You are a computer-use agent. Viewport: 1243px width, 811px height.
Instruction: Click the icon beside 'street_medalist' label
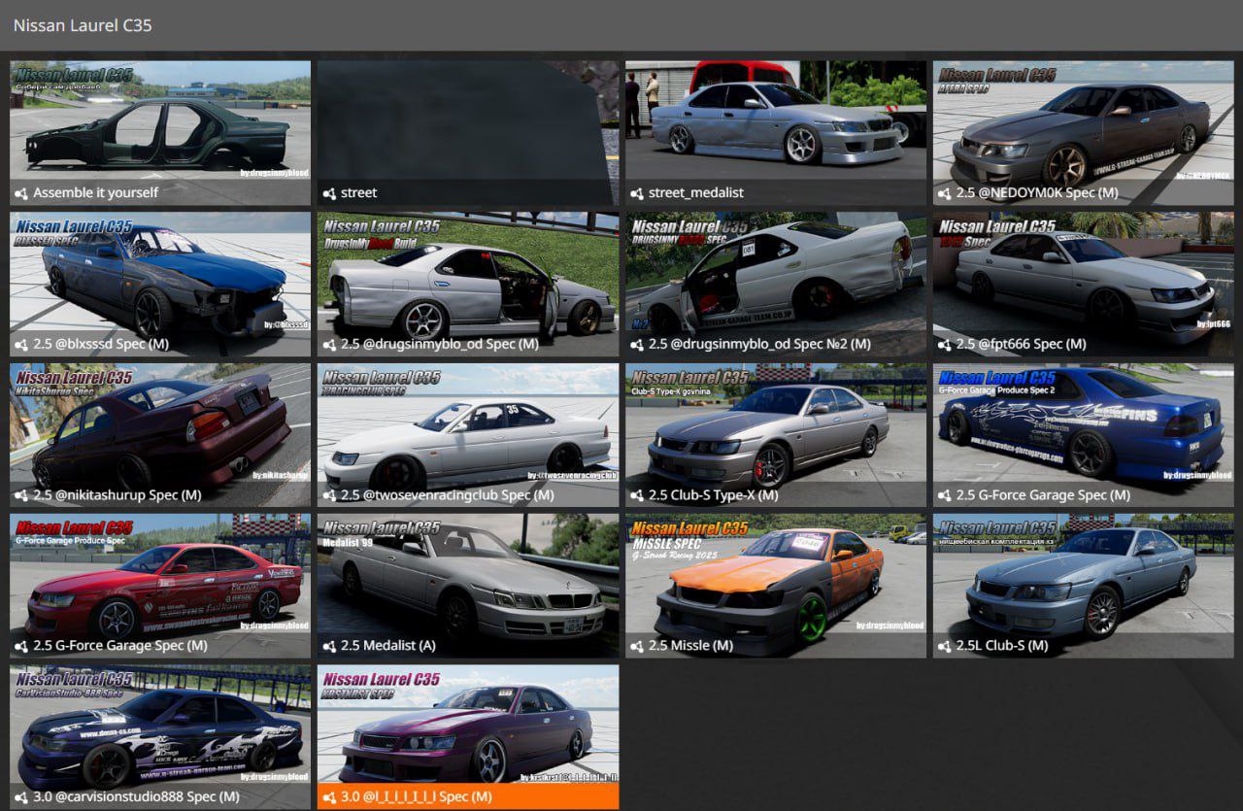click(637, 193)
